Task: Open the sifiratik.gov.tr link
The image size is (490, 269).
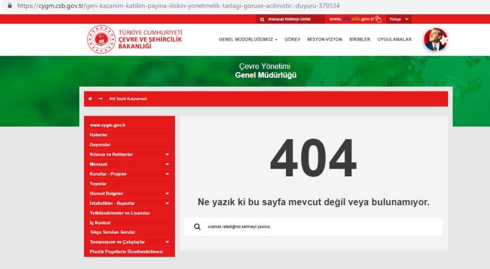Action: [352, 19]
